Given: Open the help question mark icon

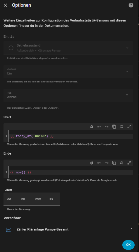Looking at the screenshot, I should click(131, 5).
